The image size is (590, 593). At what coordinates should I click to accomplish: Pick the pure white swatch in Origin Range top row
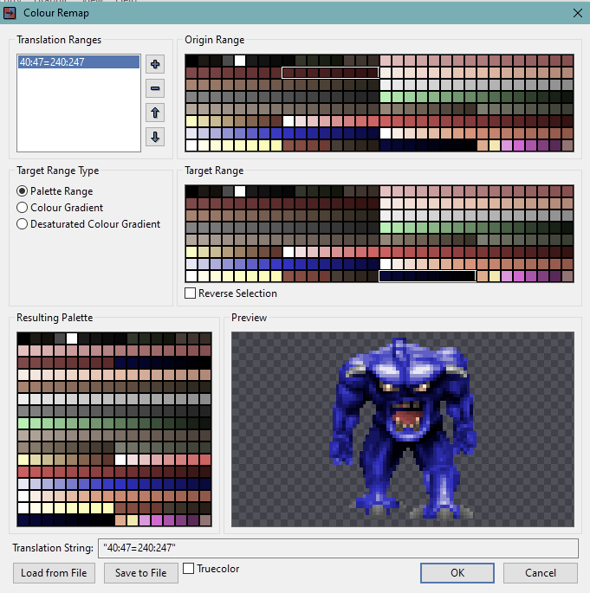[x=240, y=61]
